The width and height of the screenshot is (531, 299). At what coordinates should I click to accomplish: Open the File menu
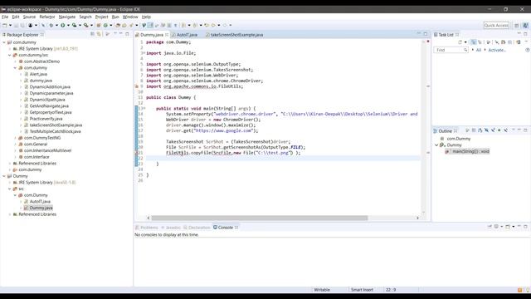(x=5, y=17)
